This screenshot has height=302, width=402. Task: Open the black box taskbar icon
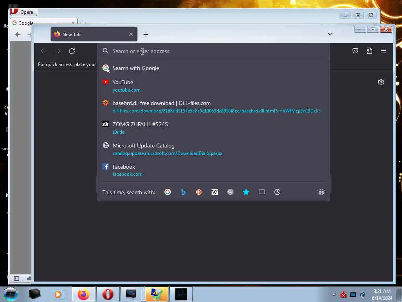[35, 294]
